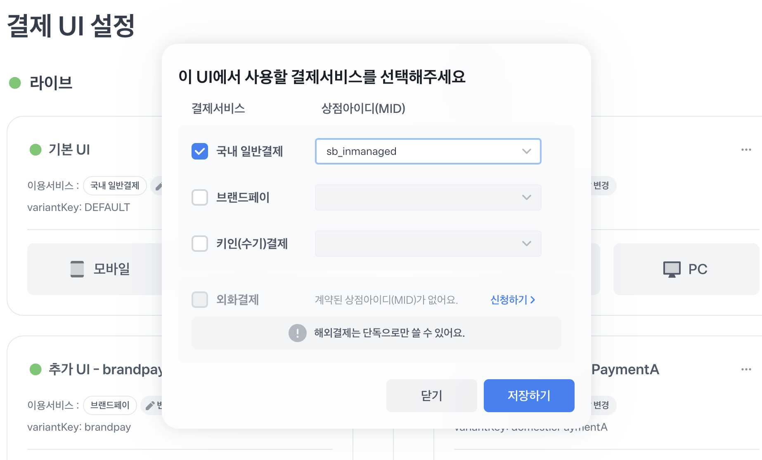The height and width of the screenshot is (460, 762).
Task: Click the 저장하기 button
Action: pyautogui.click(x=529, y=396)
